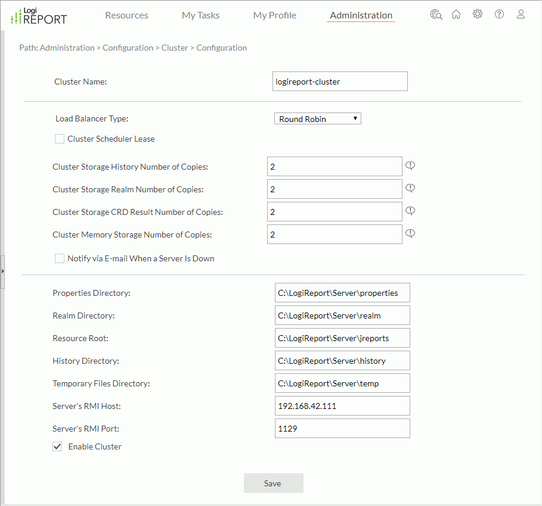View tooltip for Cluster Storage CRD Result copies

(410, 210)
